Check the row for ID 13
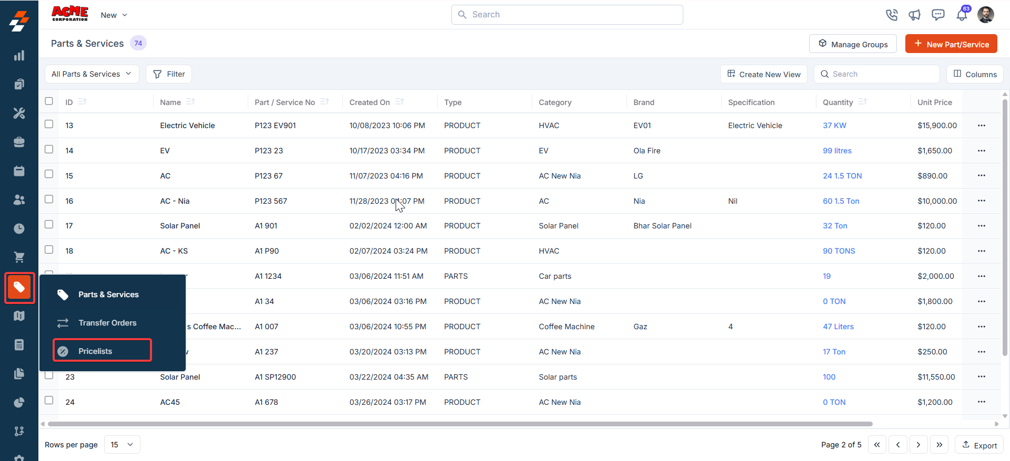The height and width of the screenshot is (461, 1010). (x=49, y=124)
